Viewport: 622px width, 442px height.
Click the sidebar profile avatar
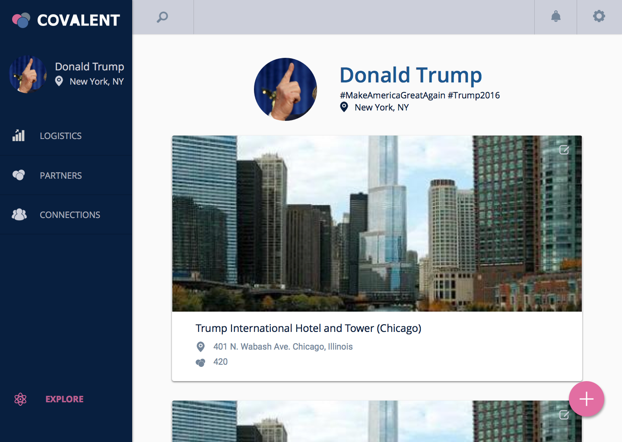[x=28, y=74]
